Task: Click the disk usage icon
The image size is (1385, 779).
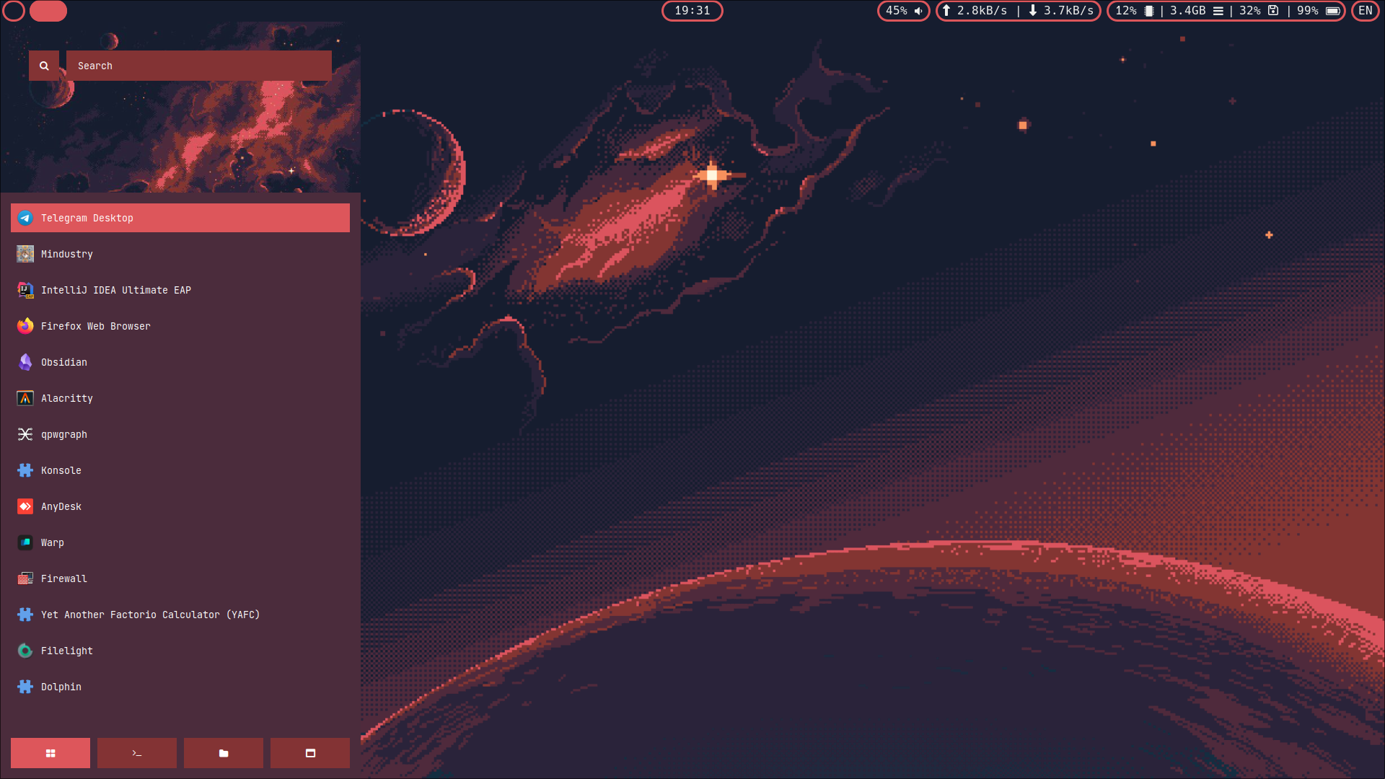Action: point(1273,11)
